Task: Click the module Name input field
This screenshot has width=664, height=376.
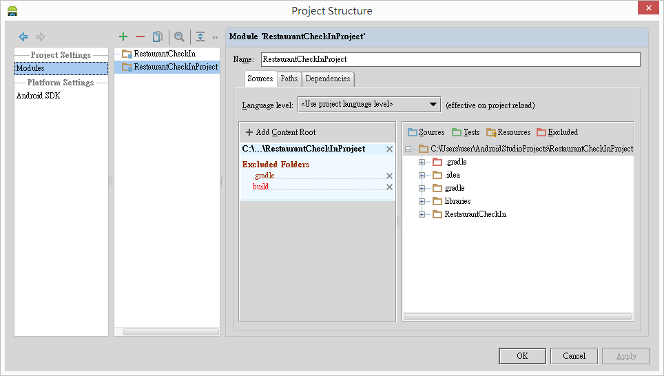Action: pyautogui.click(x=450, y=60)
